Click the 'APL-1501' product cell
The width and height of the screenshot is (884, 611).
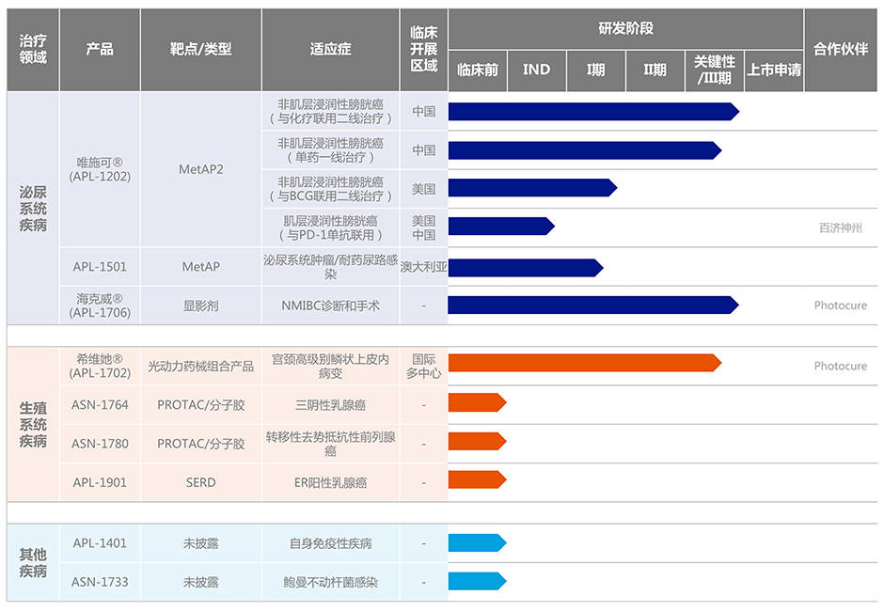pos(100,267)
